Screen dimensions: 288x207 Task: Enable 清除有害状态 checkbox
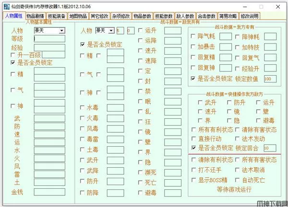pyautogui.click(x=237, y=130)
